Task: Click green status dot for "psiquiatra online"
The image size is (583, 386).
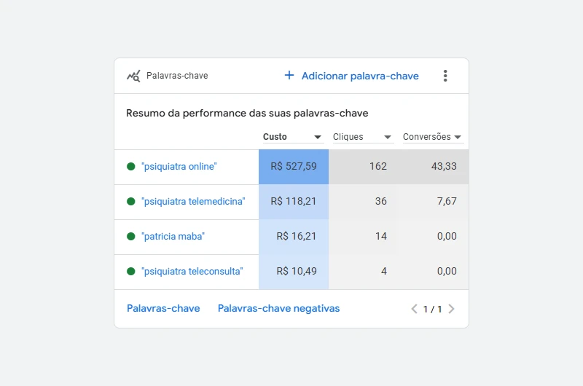Action: [x=131, y=167]
